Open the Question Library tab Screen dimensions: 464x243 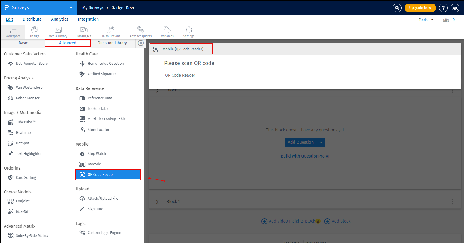[112, 43]
